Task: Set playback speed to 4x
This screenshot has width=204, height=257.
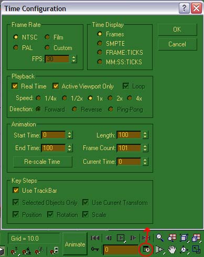Action: (130, 98)
